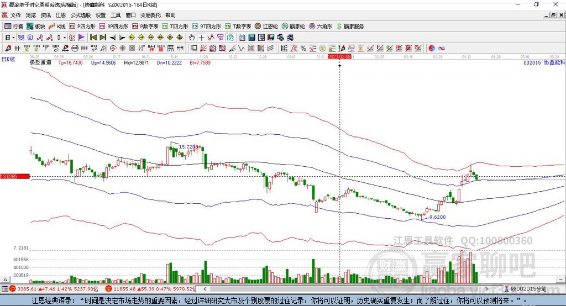
Task: Open the calendar icon
Action: click(x=242, y=38)
